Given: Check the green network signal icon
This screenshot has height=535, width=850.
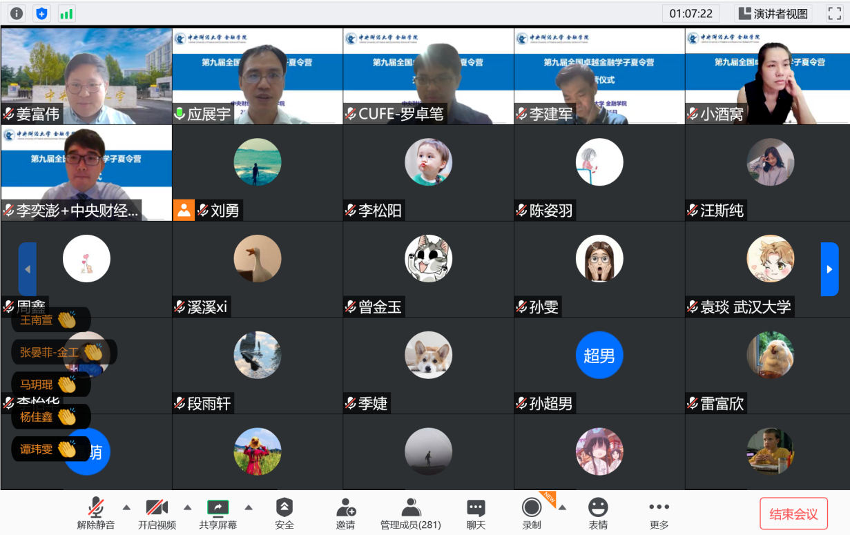Looking at the screenshot, I should [66, 13].
